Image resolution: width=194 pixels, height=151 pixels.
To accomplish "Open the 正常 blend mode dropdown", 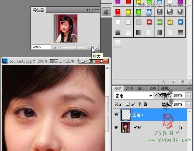I will tap(133, 96).
